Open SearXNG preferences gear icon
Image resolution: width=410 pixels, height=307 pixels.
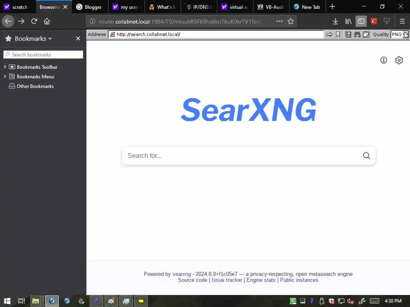click(399, 60)
